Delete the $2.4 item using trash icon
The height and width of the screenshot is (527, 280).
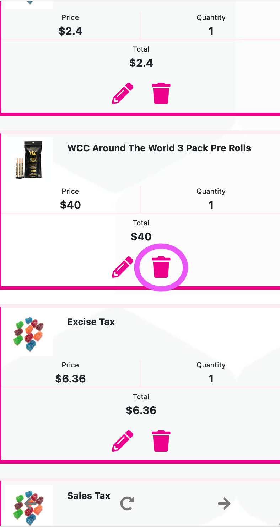pyautogui.click(x=161, y=93)
